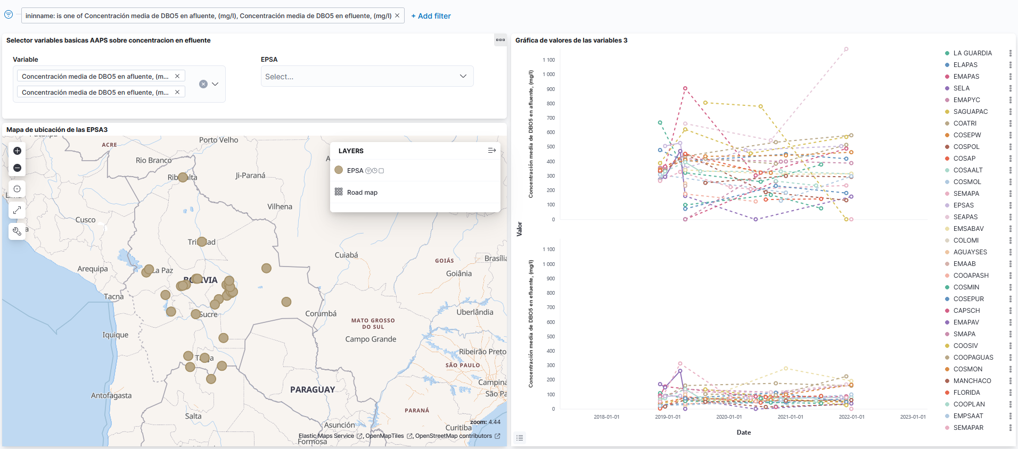Remove the first DBO5 afluente variable tag
1018x449 pixels.
click(x=177, y=76)
